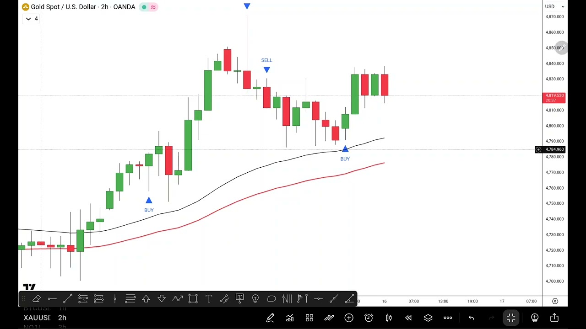This screenshot has width=586, height=329.
Task: Select the lightbulb Idea tool in drawing toolbar
Action: click(x=255, y=299)
